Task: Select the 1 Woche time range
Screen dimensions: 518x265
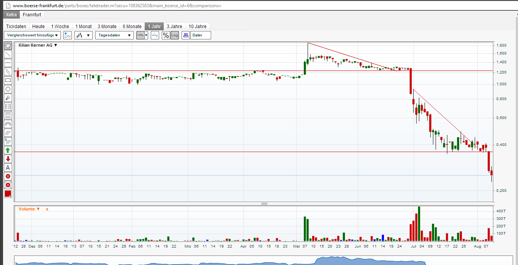Action: 60,26
